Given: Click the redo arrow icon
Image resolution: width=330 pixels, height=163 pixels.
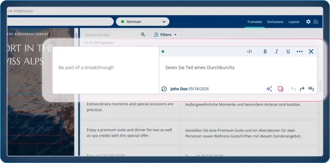Looking at the screenshot, I should 302,89.
